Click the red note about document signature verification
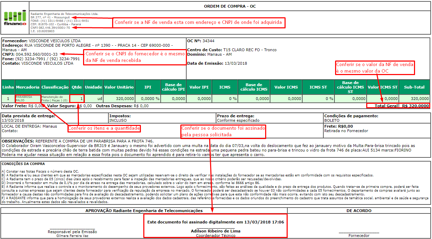Viewport: 432px width, 239px height. pos(223,131)
